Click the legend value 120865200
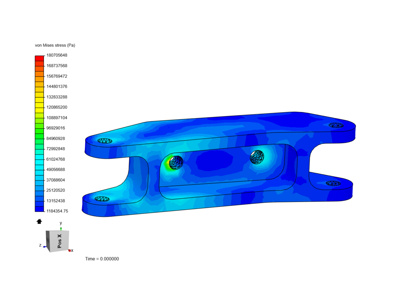Viewport: 399px width, 299px height. [x=57, y=107]
